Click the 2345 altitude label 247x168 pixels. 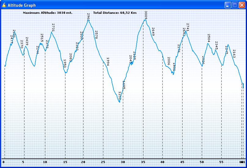click(x=216, y=45)
